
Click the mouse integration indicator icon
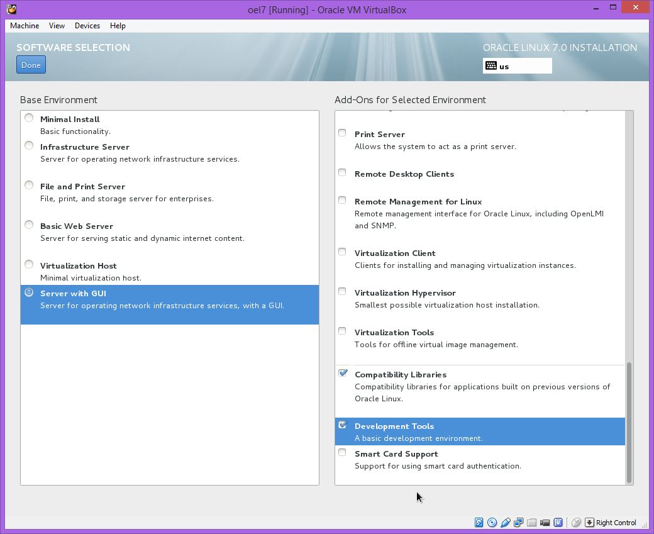point(577,522)
